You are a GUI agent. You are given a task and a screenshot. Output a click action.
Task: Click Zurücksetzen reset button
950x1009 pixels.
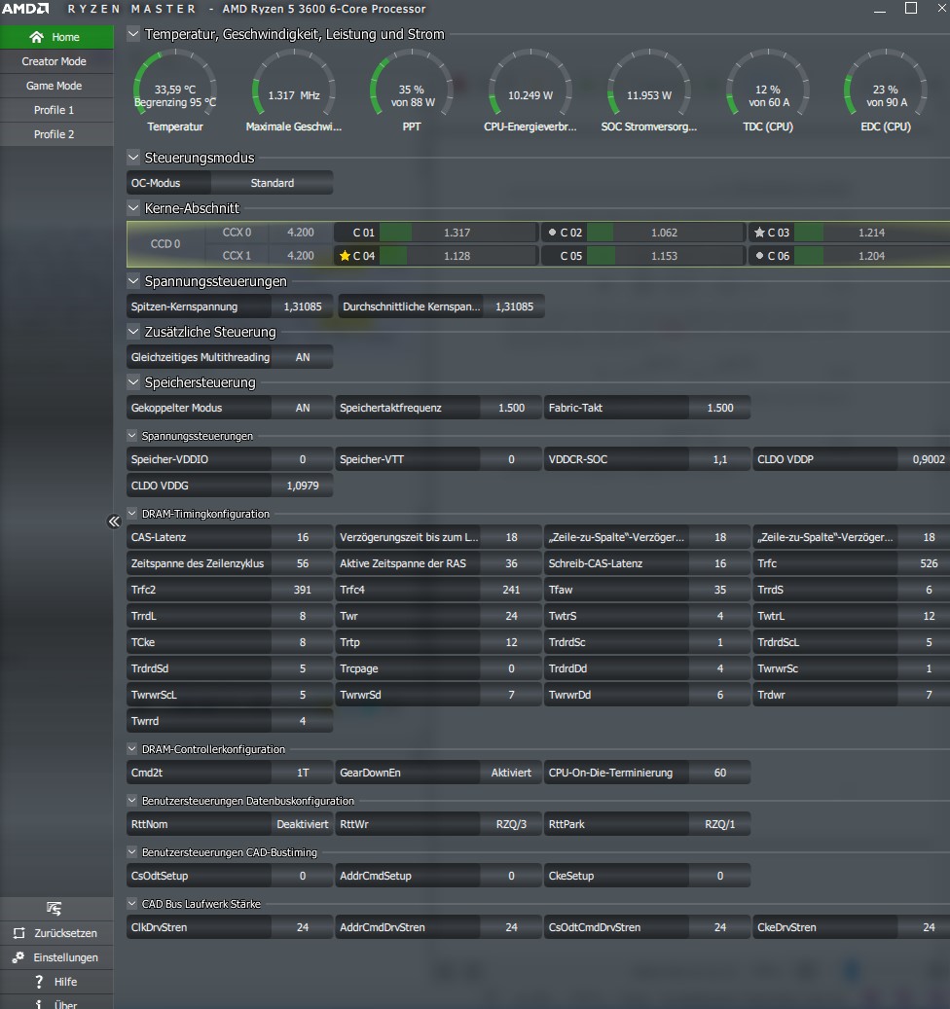click(x=56, y=933)
